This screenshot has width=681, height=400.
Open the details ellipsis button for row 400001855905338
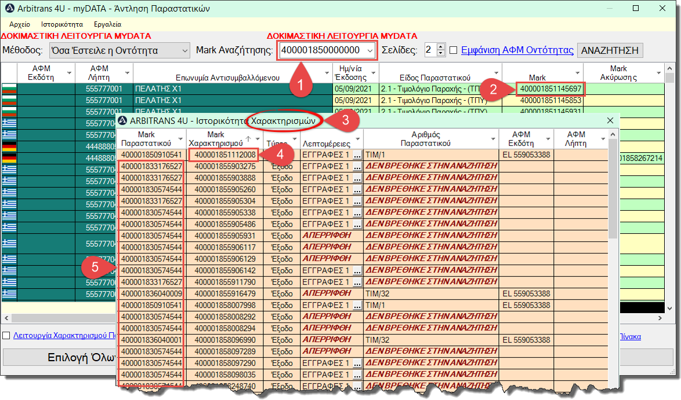357,213
